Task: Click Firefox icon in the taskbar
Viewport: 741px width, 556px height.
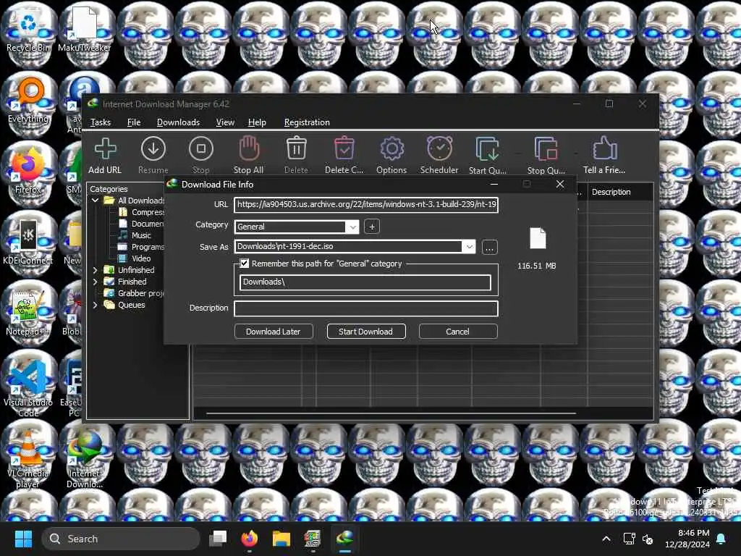Action: [x=250, y=539]
